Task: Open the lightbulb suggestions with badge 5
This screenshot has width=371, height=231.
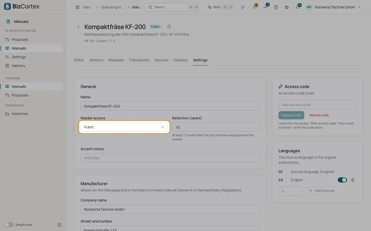Action: coord(255,7)
